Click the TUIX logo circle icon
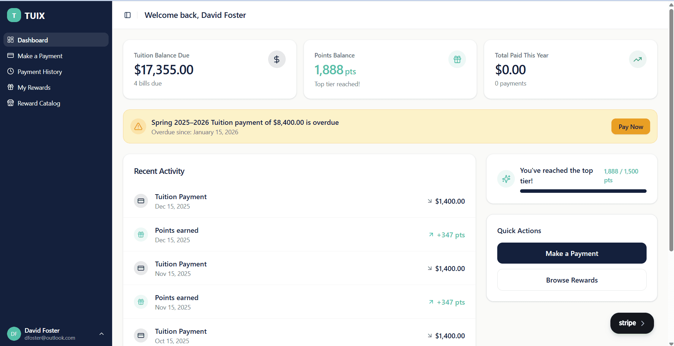Image resolution: width=674 pixels, height=346 pixels. pos(14,15)
